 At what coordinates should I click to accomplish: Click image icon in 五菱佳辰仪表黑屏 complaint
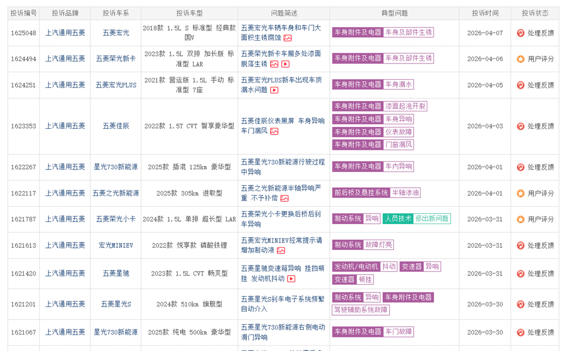pos(274,131)
